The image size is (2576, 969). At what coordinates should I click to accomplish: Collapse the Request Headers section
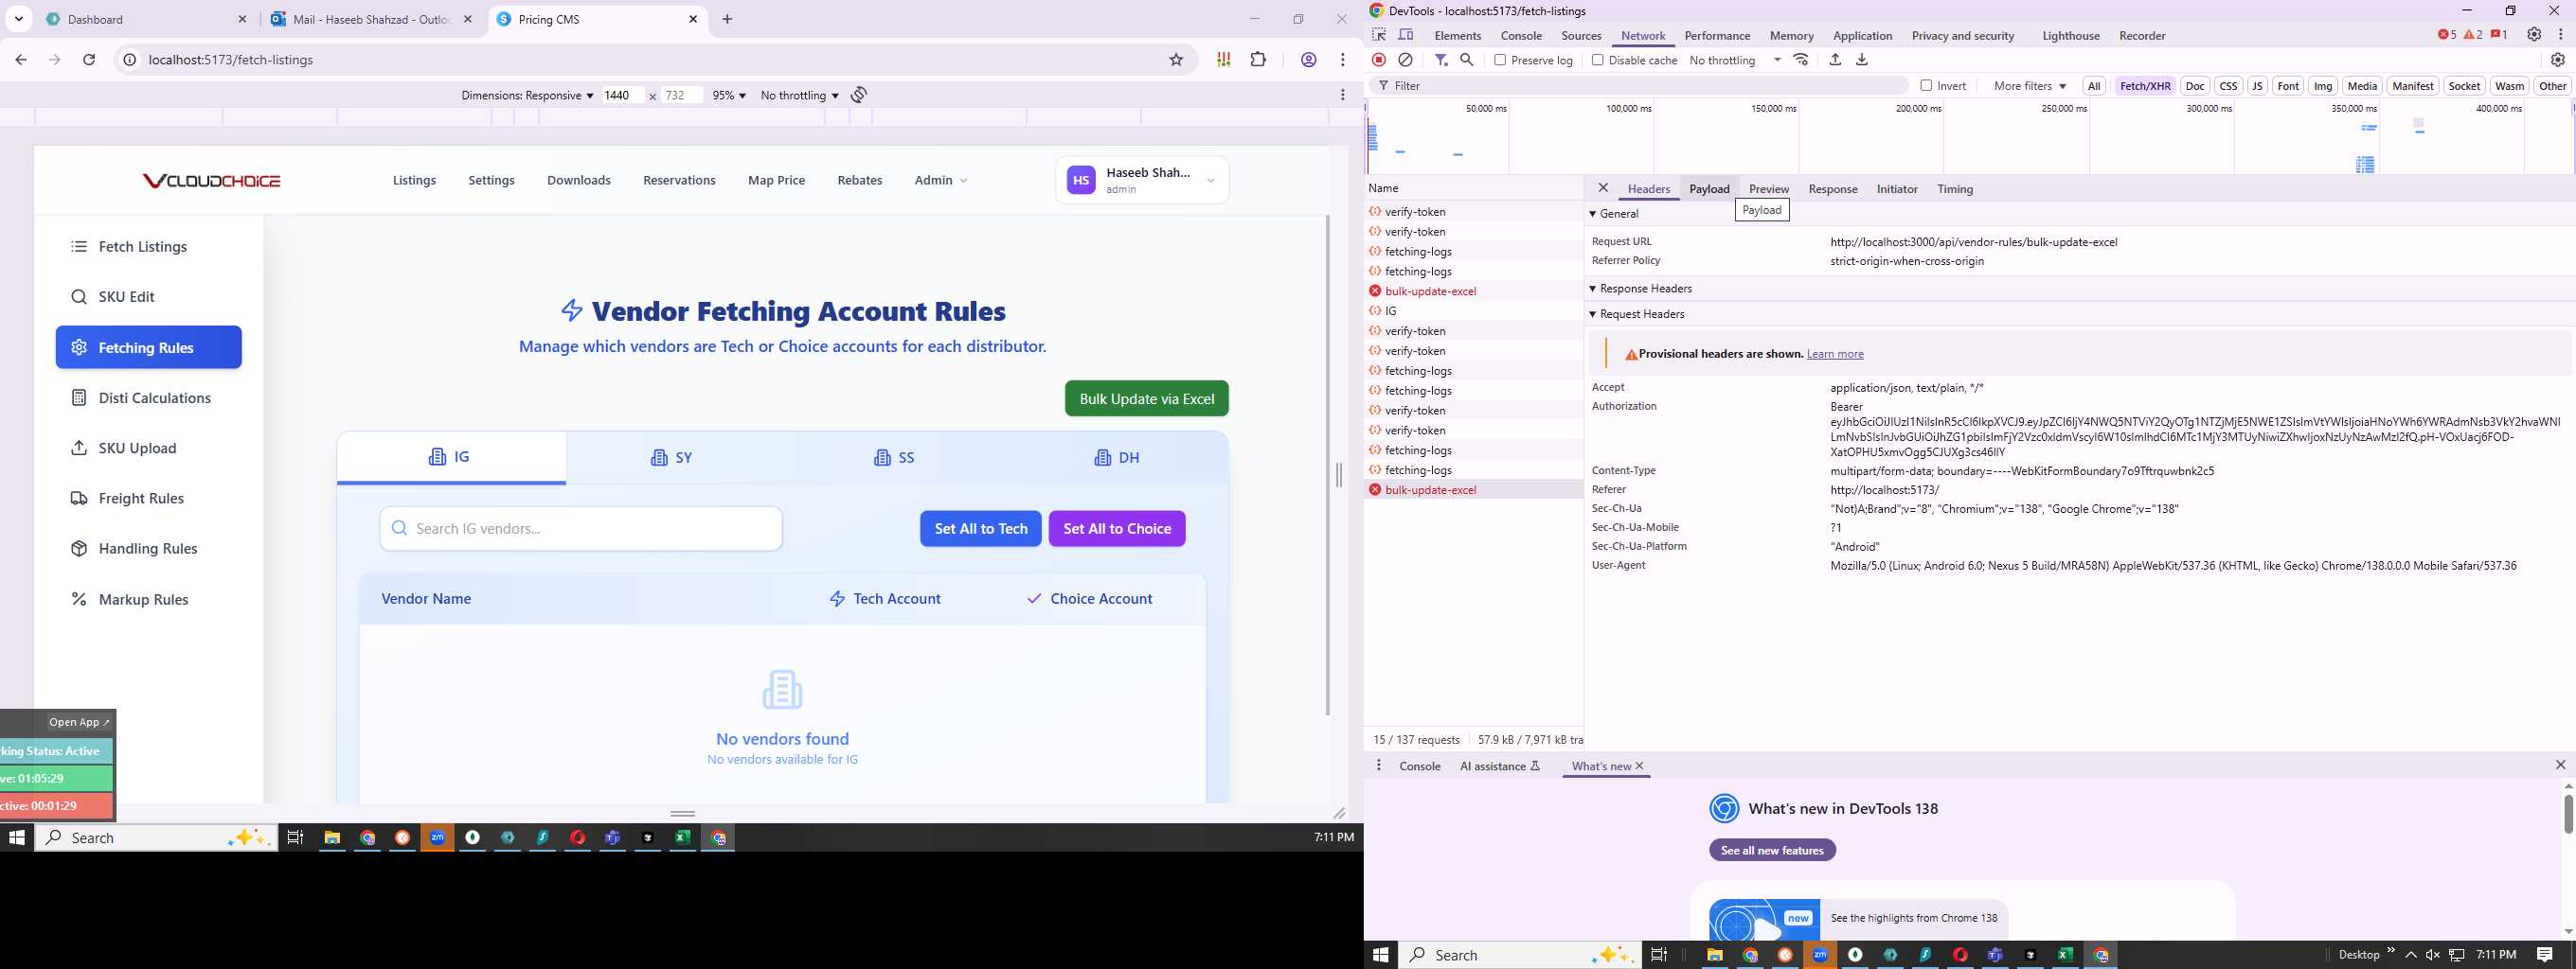point(1592,313)
